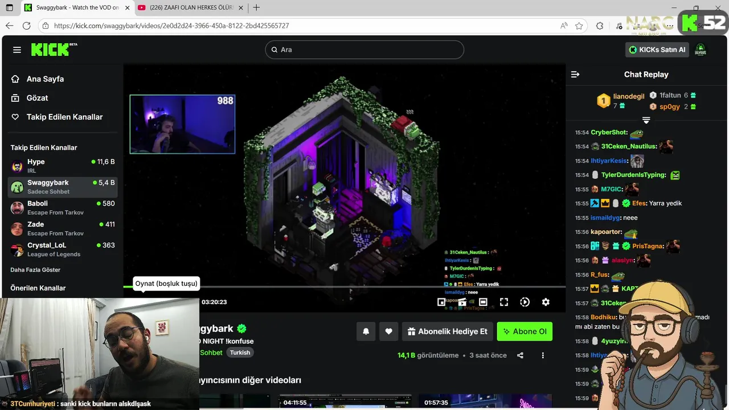The width and height of the screenshot is (729, 410).
Task: Click TylerDurdenIsTyping username in chat
Action: 634,175
